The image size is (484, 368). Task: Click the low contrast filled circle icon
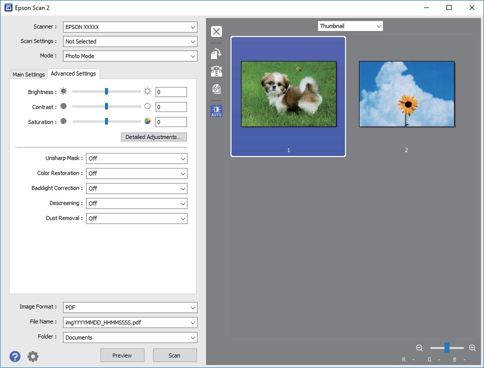tap(63, 106)
